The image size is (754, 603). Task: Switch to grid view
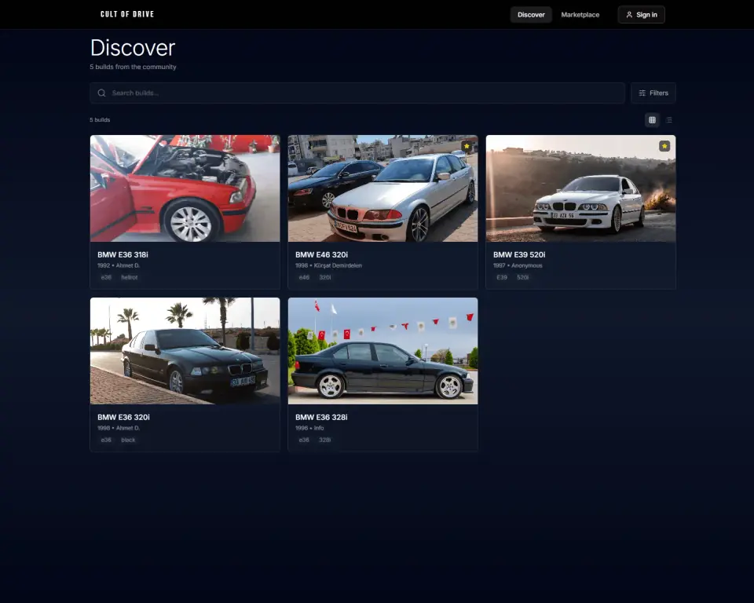(x=652, y=119)
